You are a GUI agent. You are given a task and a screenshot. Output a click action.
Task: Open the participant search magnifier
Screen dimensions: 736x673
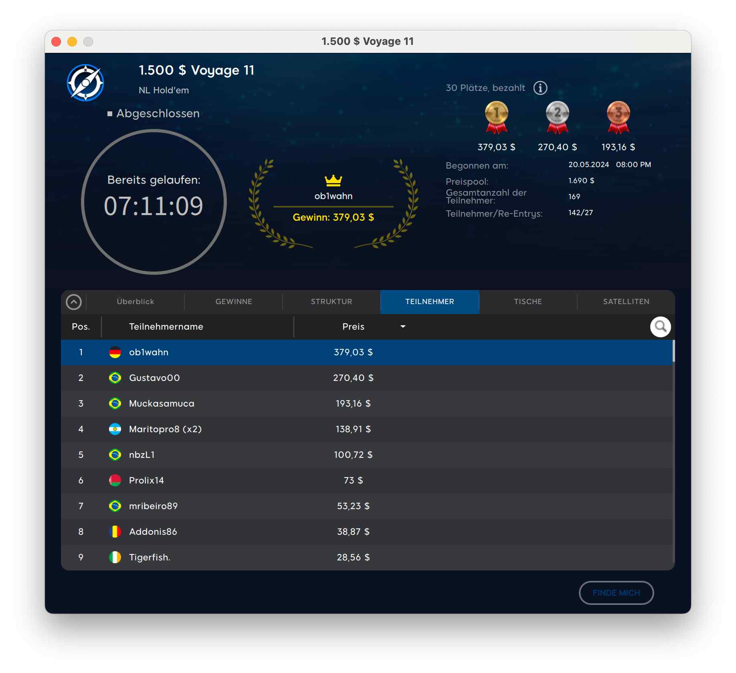[x=660, y=327]
